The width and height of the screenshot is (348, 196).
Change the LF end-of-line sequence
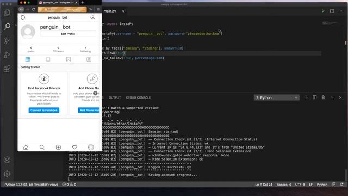pyautogui.click(x=310, y=185)
